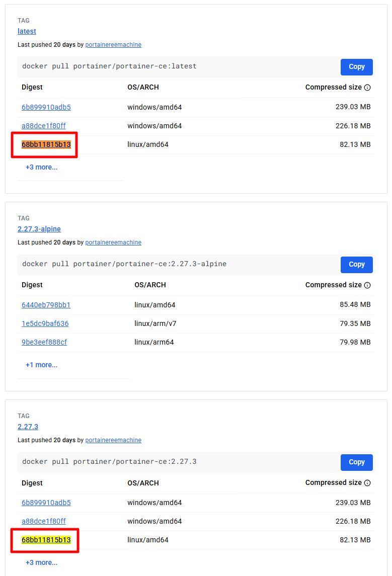The height and width of the screenshot is (576, 392).
Task: Click compressed size info icon in 2.27.3-alpine section
Action: [367, 285]
